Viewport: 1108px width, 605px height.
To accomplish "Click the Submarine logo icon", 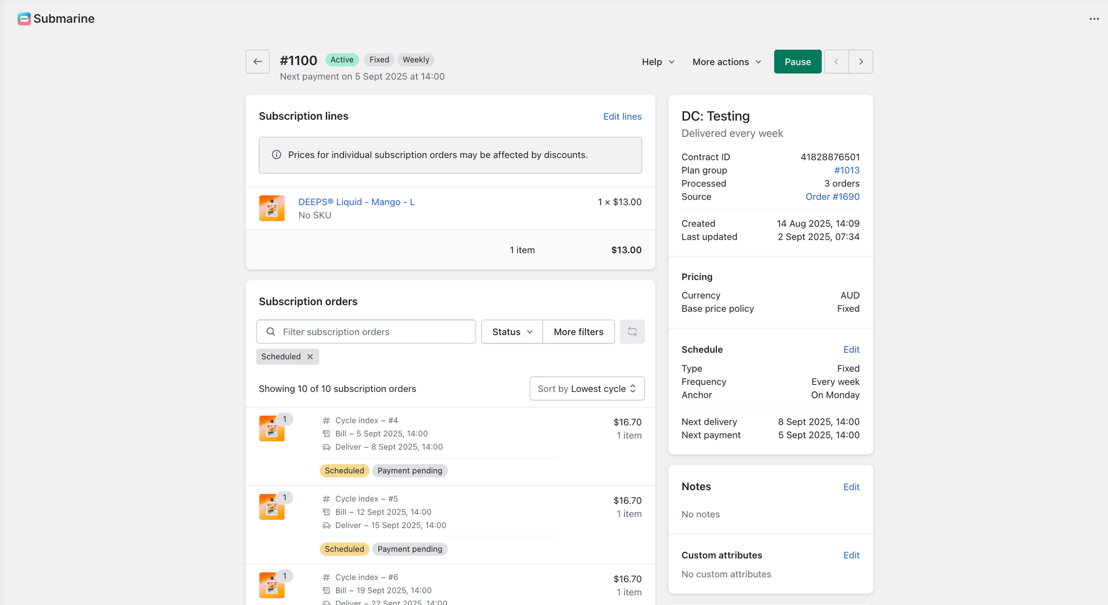I will click(24, 19).
